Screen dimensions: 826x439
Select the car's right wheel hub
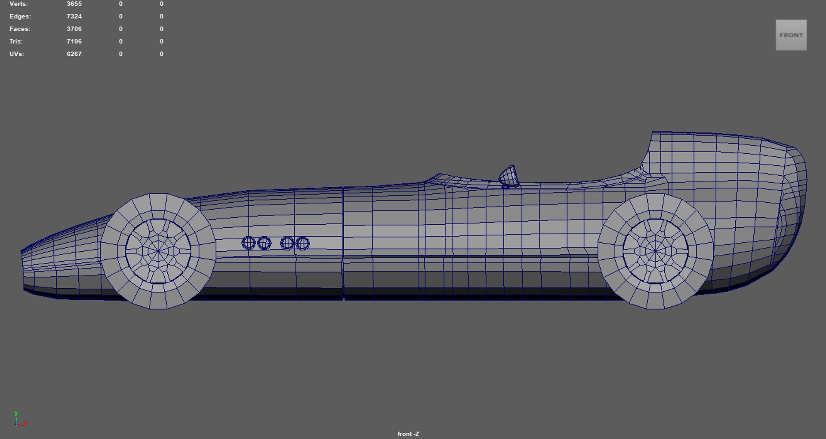pyautogui.click(x=655, y=251)
